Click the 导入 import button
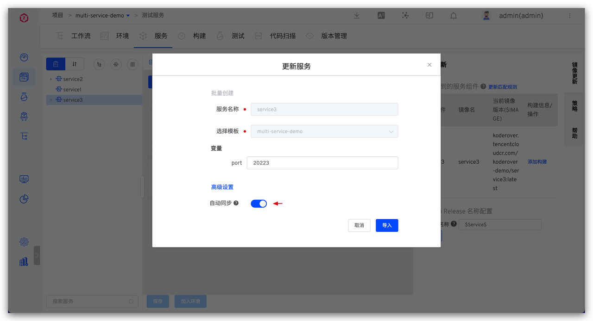Image resolution: width=593 pixels, height=321 pixels. [x=387, y=225]
